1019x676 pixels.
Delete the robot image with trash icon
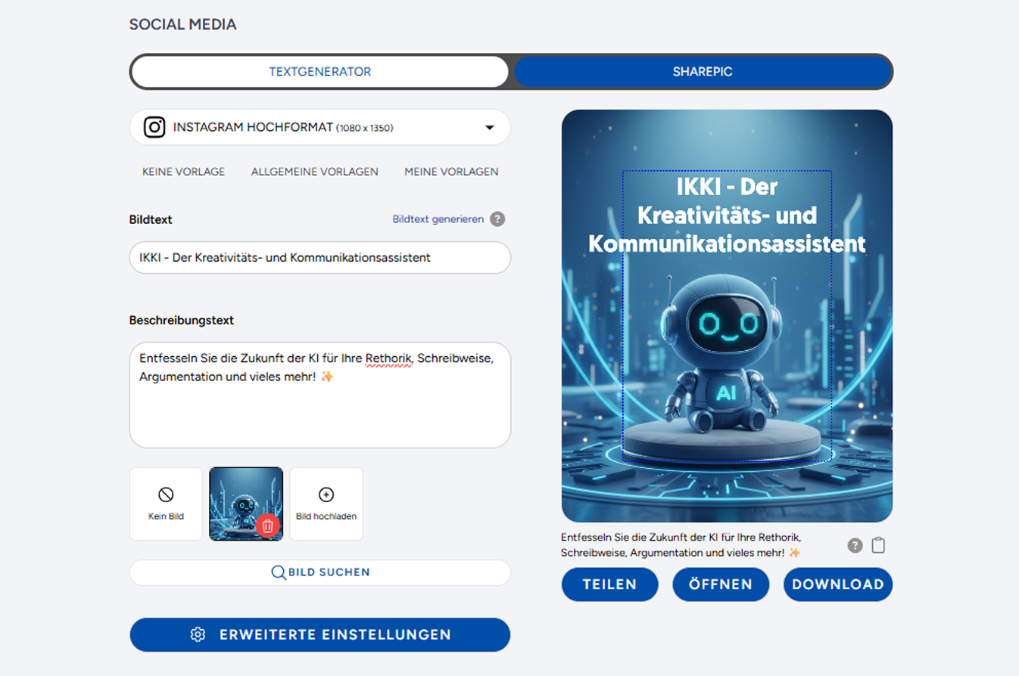pos(267,526)
